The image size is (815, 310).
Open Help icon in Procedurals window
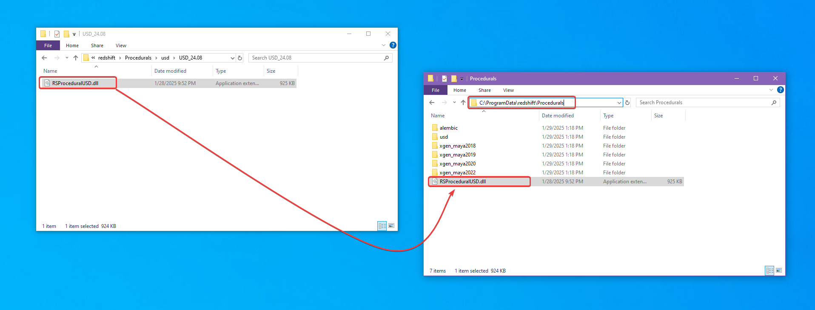tap(781, 90)
